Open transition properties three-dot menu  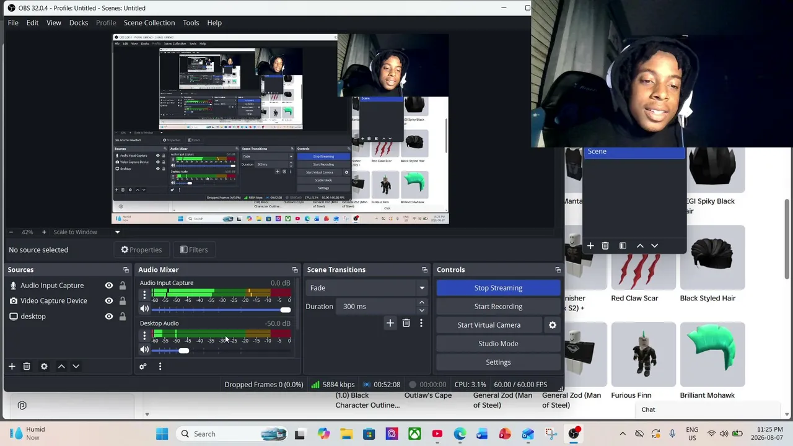(x=421, y=323)
